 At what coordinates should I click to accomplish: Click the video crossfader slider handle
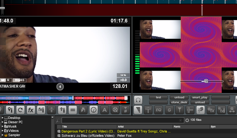click(206, 81)
